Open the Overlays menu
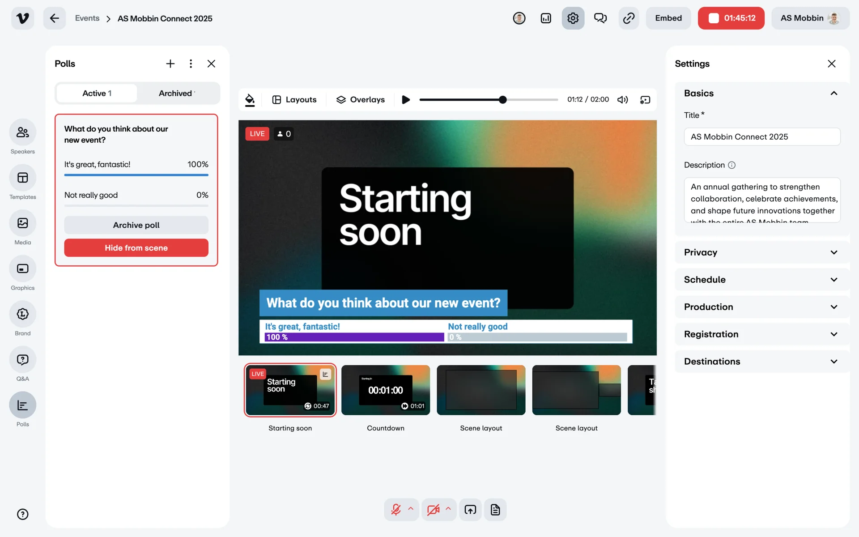Image resolution: width=859 pixels, height=537 pixels. 360,100
